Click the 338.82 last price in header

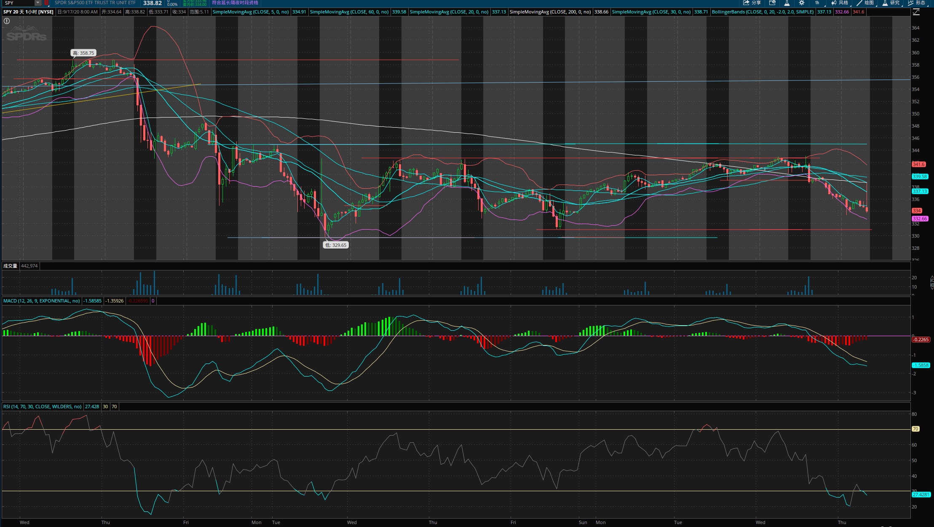click(153, 3)
